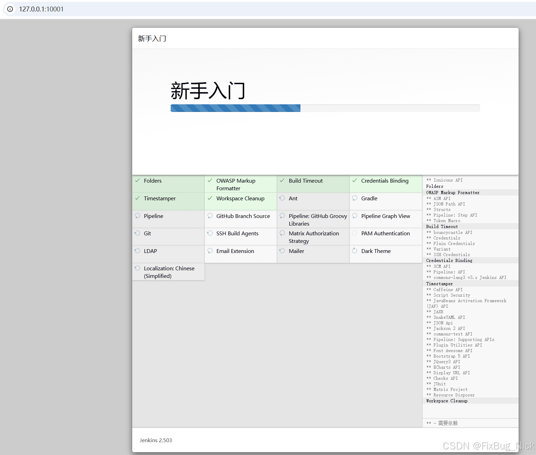
Task: Click the install progress bar
Action: point(325,108)
